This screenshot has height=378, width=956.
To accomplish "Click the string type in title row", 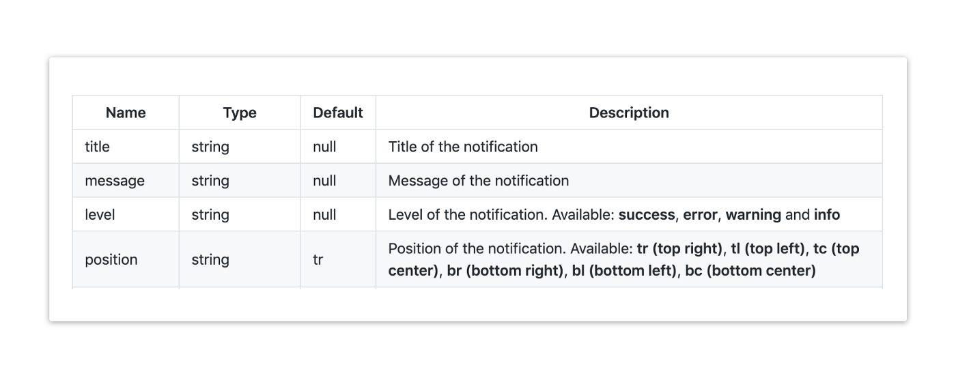I will point(210,147).
